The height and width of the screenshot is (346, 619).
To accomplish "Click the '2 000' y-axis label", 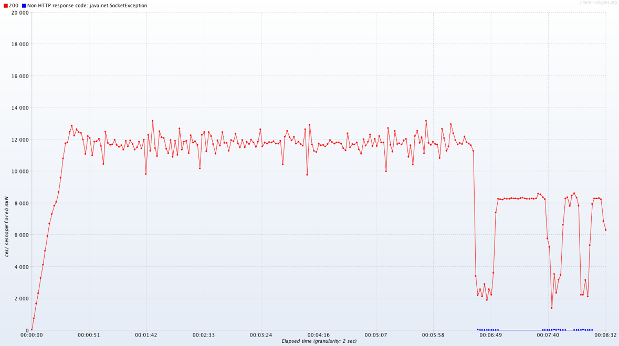I will 22,299.
